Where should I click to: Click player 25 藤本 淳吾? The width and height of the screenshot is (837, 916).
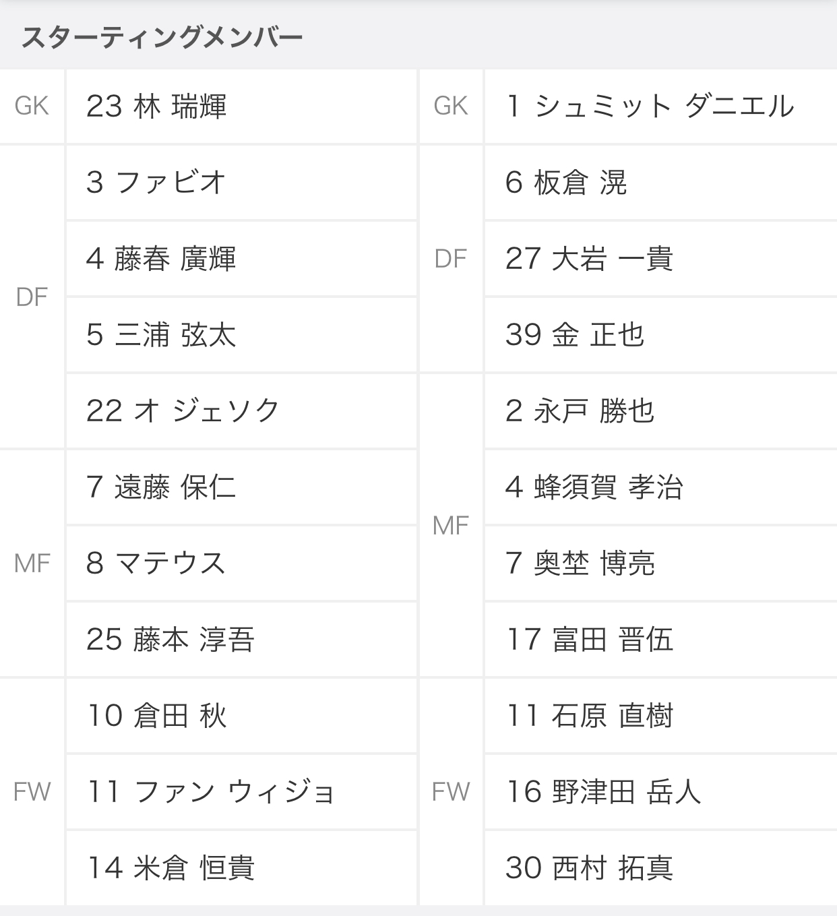[x=170, y=640]
